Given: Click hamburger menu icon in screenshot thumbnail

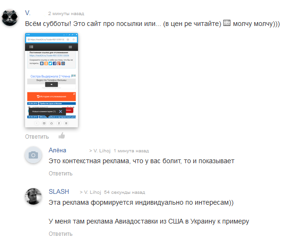Looking at the screenshot, I should point(70,47).
